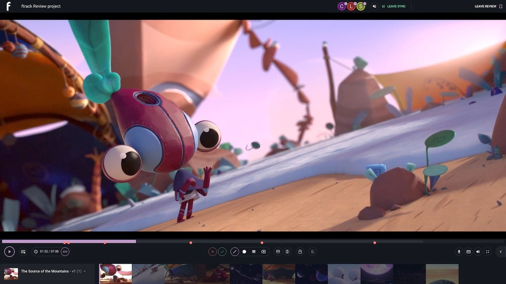Select the purple moon filmstrip thumbnail
506x284 pixels.
(x=377, y=274)
